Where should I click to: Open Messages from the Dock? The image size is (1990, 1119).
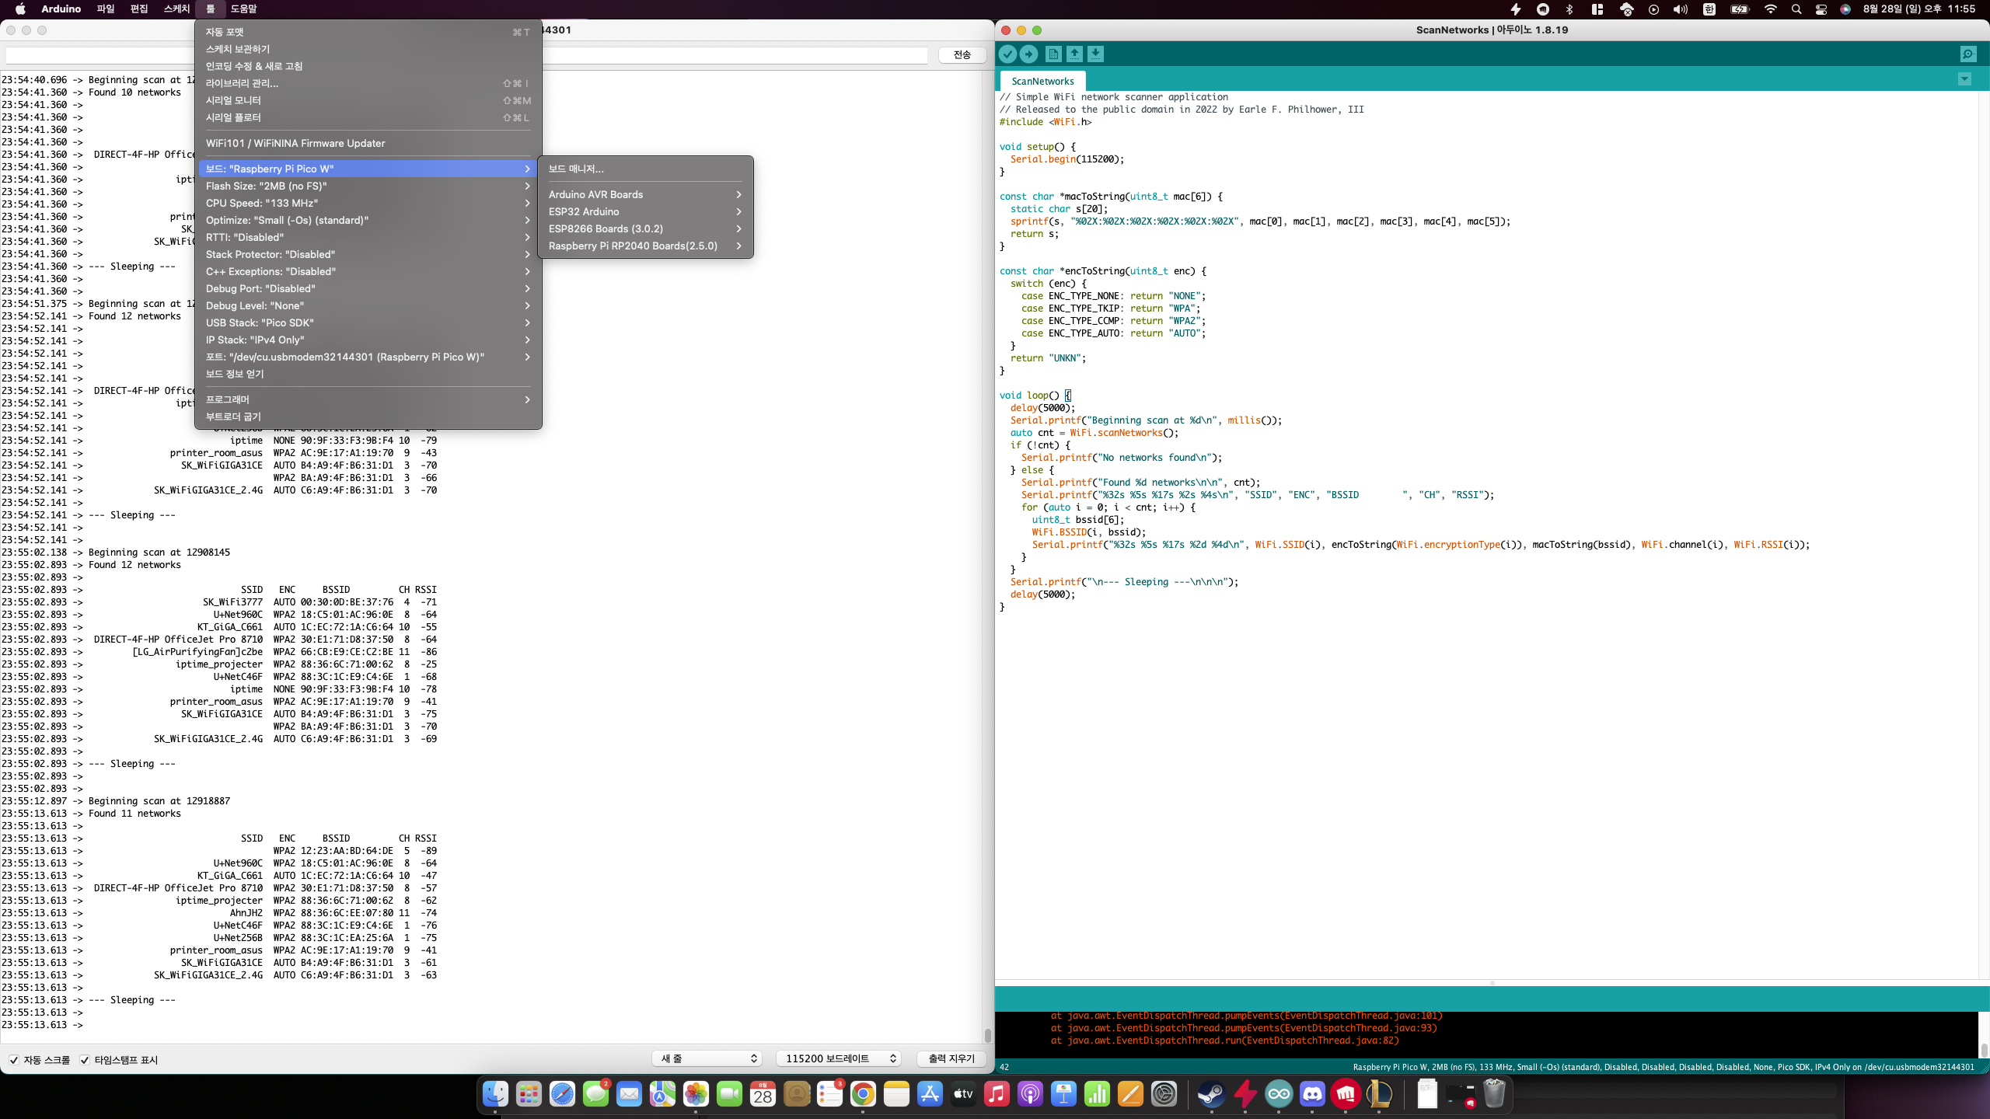tap(595, 1094)
